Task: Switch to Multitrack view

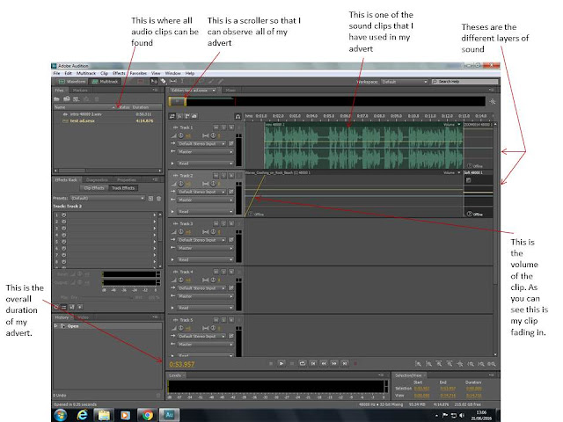Action: click(x=106, y=82)
